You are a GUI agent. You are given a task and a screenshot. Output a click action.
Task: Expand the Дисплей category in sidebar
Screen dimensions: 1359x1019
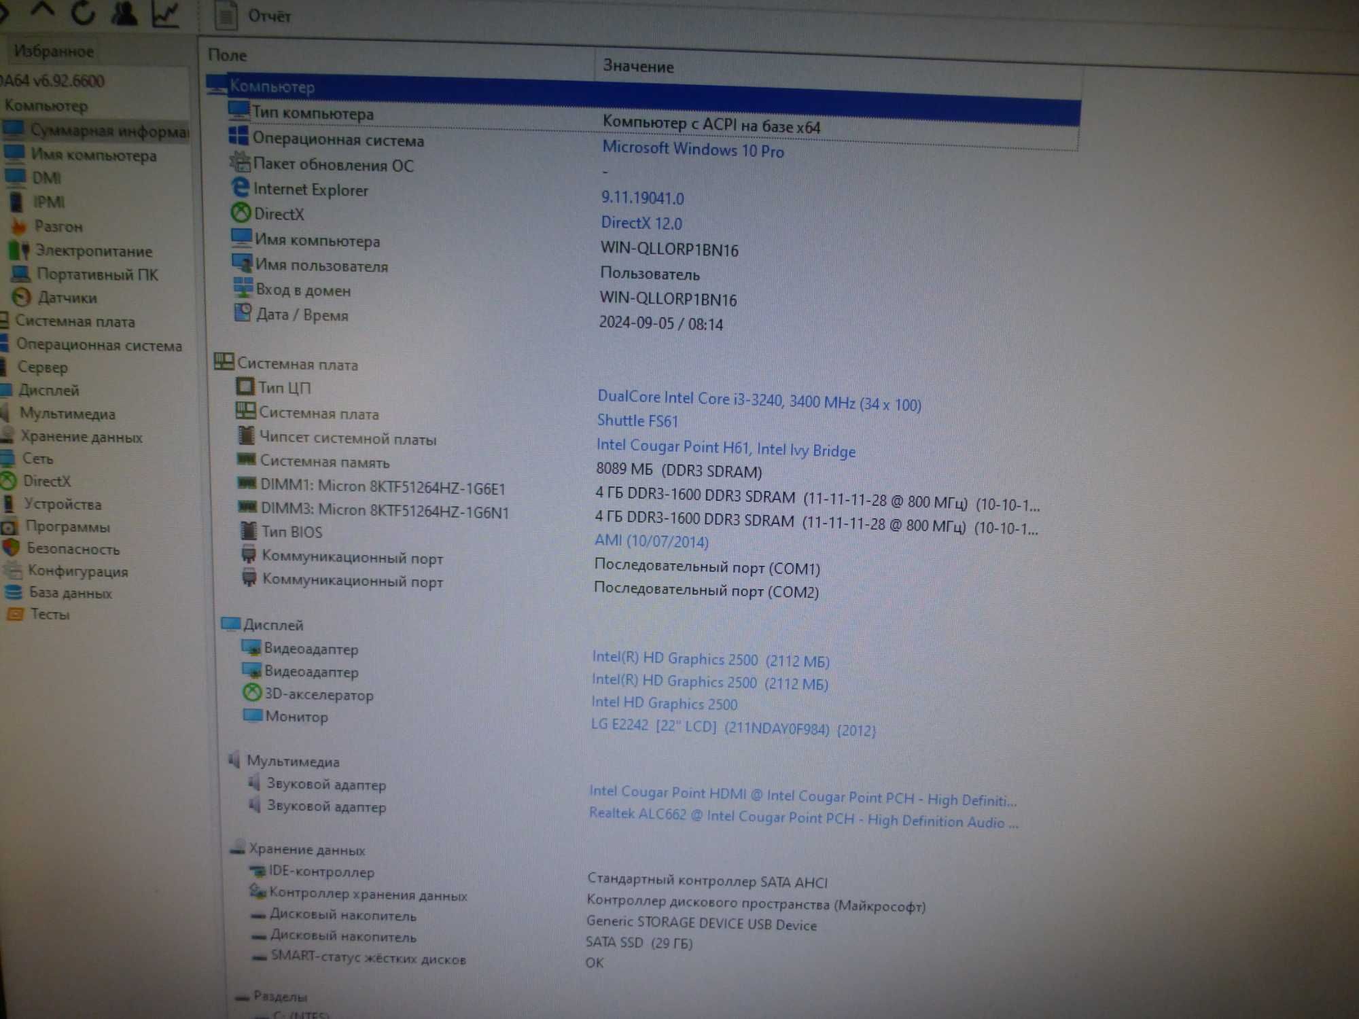[48, 390]
